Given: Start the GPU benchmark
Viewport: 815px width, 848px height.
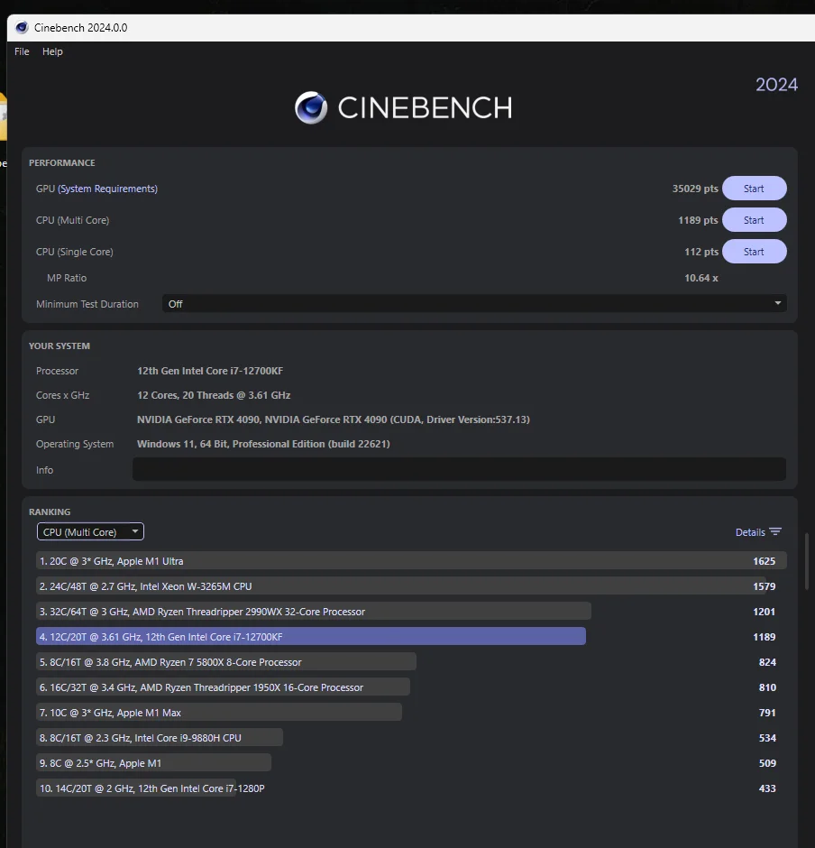Looking at the screenshot, I should 754,189.
